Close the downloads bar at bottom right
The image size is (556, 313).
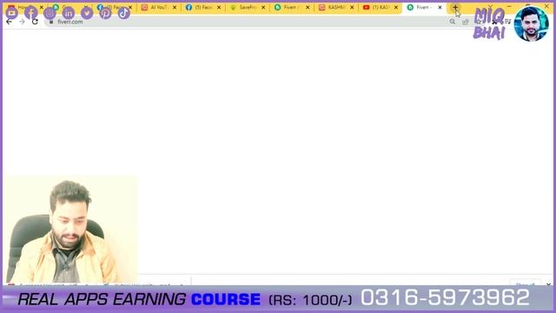[548, 284]
